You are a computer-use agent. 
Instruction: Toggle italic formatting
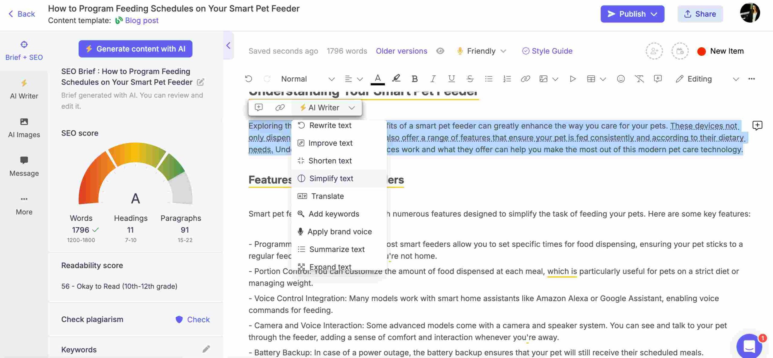point(433,79)
